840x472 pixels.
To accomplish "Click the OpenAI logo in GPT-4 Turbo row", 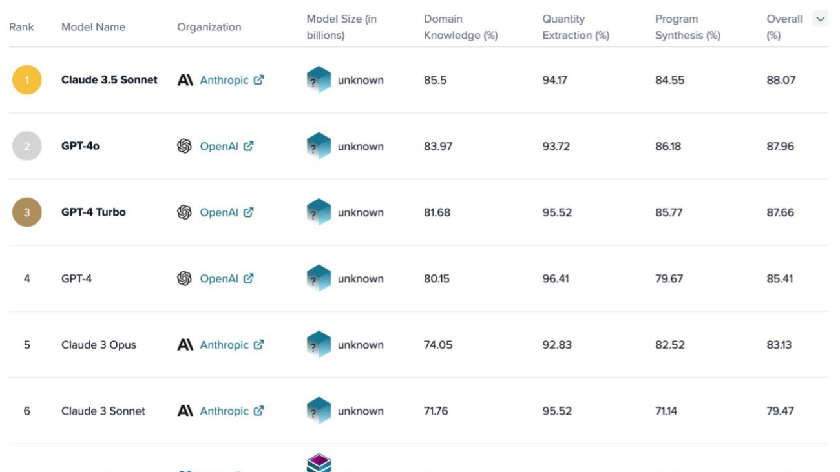I will click(185, 212).
